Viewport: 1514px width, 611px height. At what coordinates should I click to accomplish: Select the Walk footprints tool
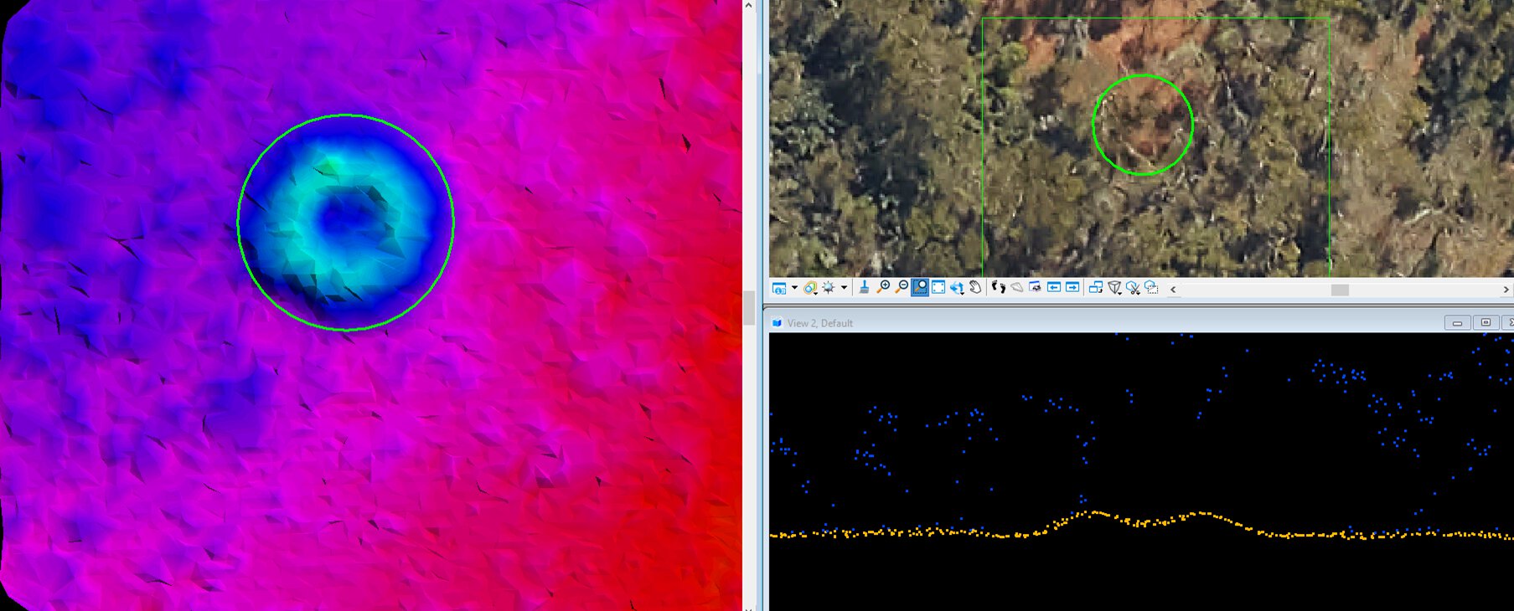pyautogui.click(x=998, y=287)
